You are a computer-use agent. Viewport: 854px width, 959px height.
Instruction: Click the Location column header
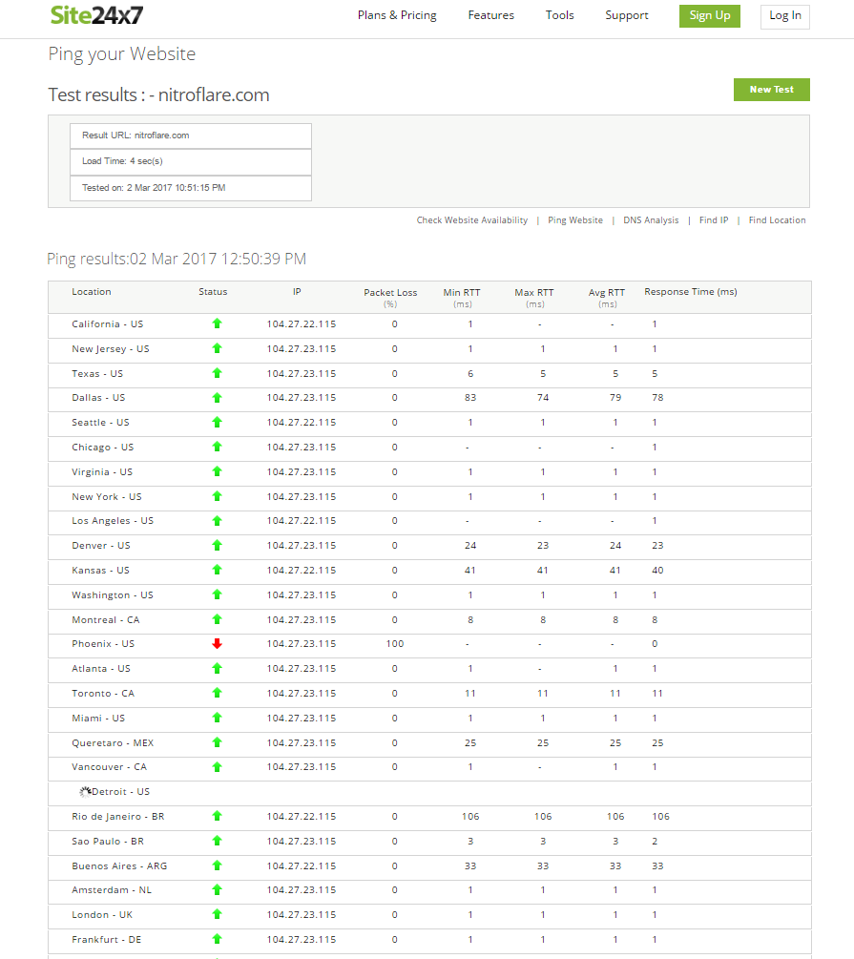92,292
